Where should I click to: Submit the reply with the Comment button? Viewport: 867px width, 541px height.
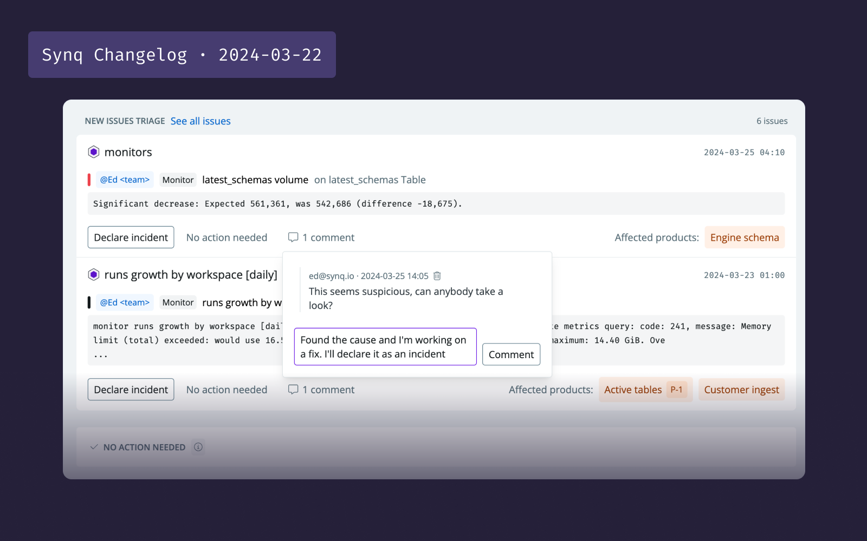pos(511,354)
